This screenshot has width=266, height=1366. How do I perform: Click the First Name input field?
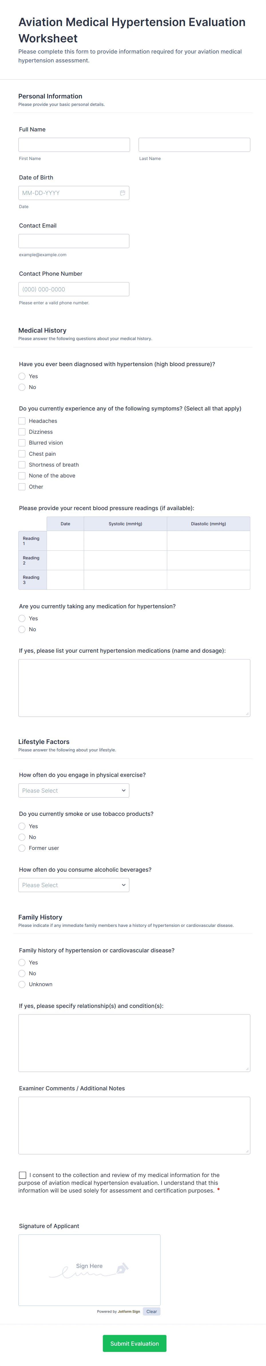coord(74,145)
